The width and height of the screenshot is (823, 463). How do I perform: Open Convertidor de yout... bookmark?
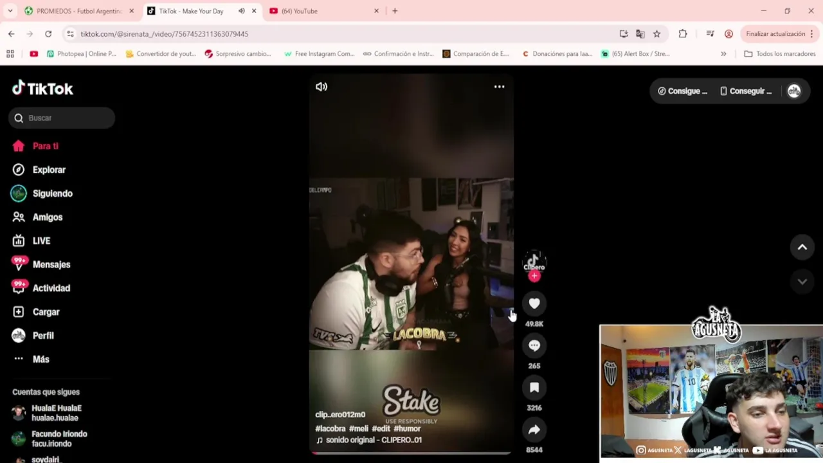[x=161, y=54]
